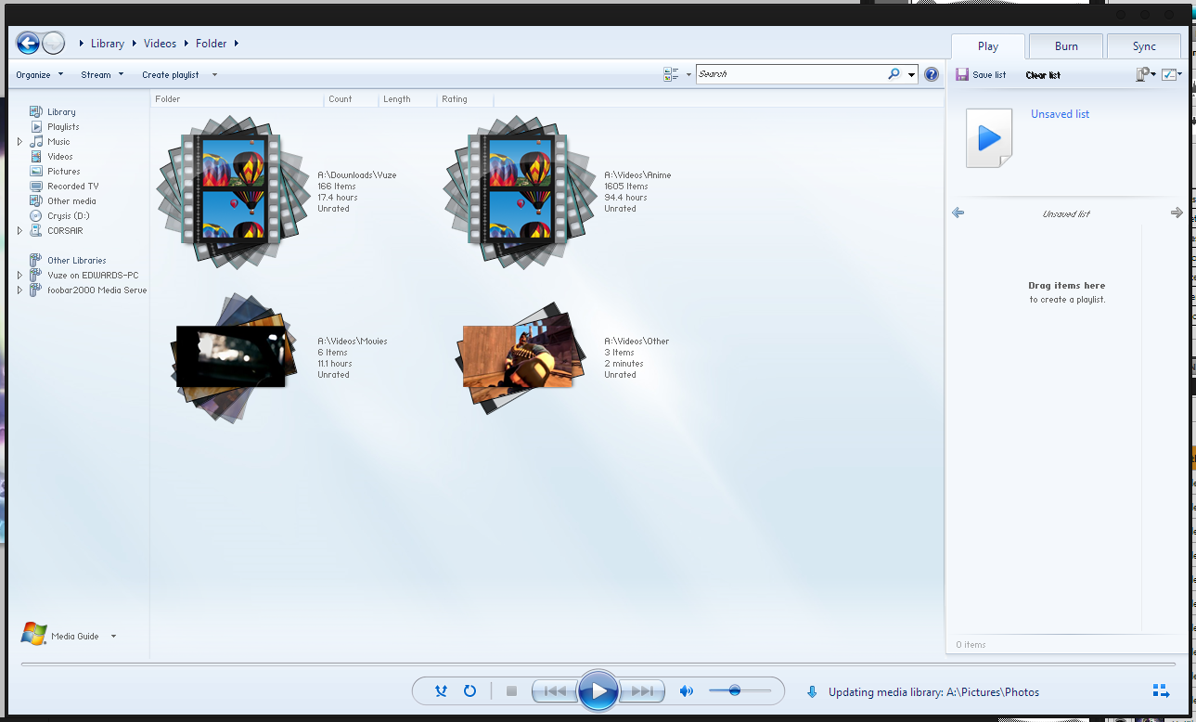The height and width of the screenshot is (722, 1196).
Task: Open the Organize dropdown menu
Action: 40,75
